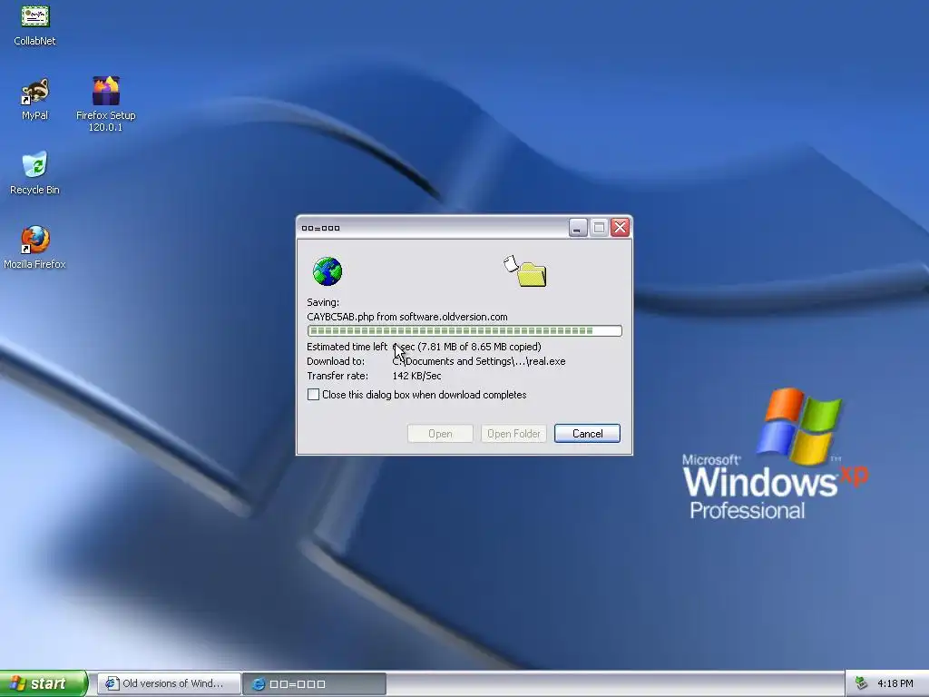
Task: Click the folder icon in download dialog
Action: [x=525, y=271]
